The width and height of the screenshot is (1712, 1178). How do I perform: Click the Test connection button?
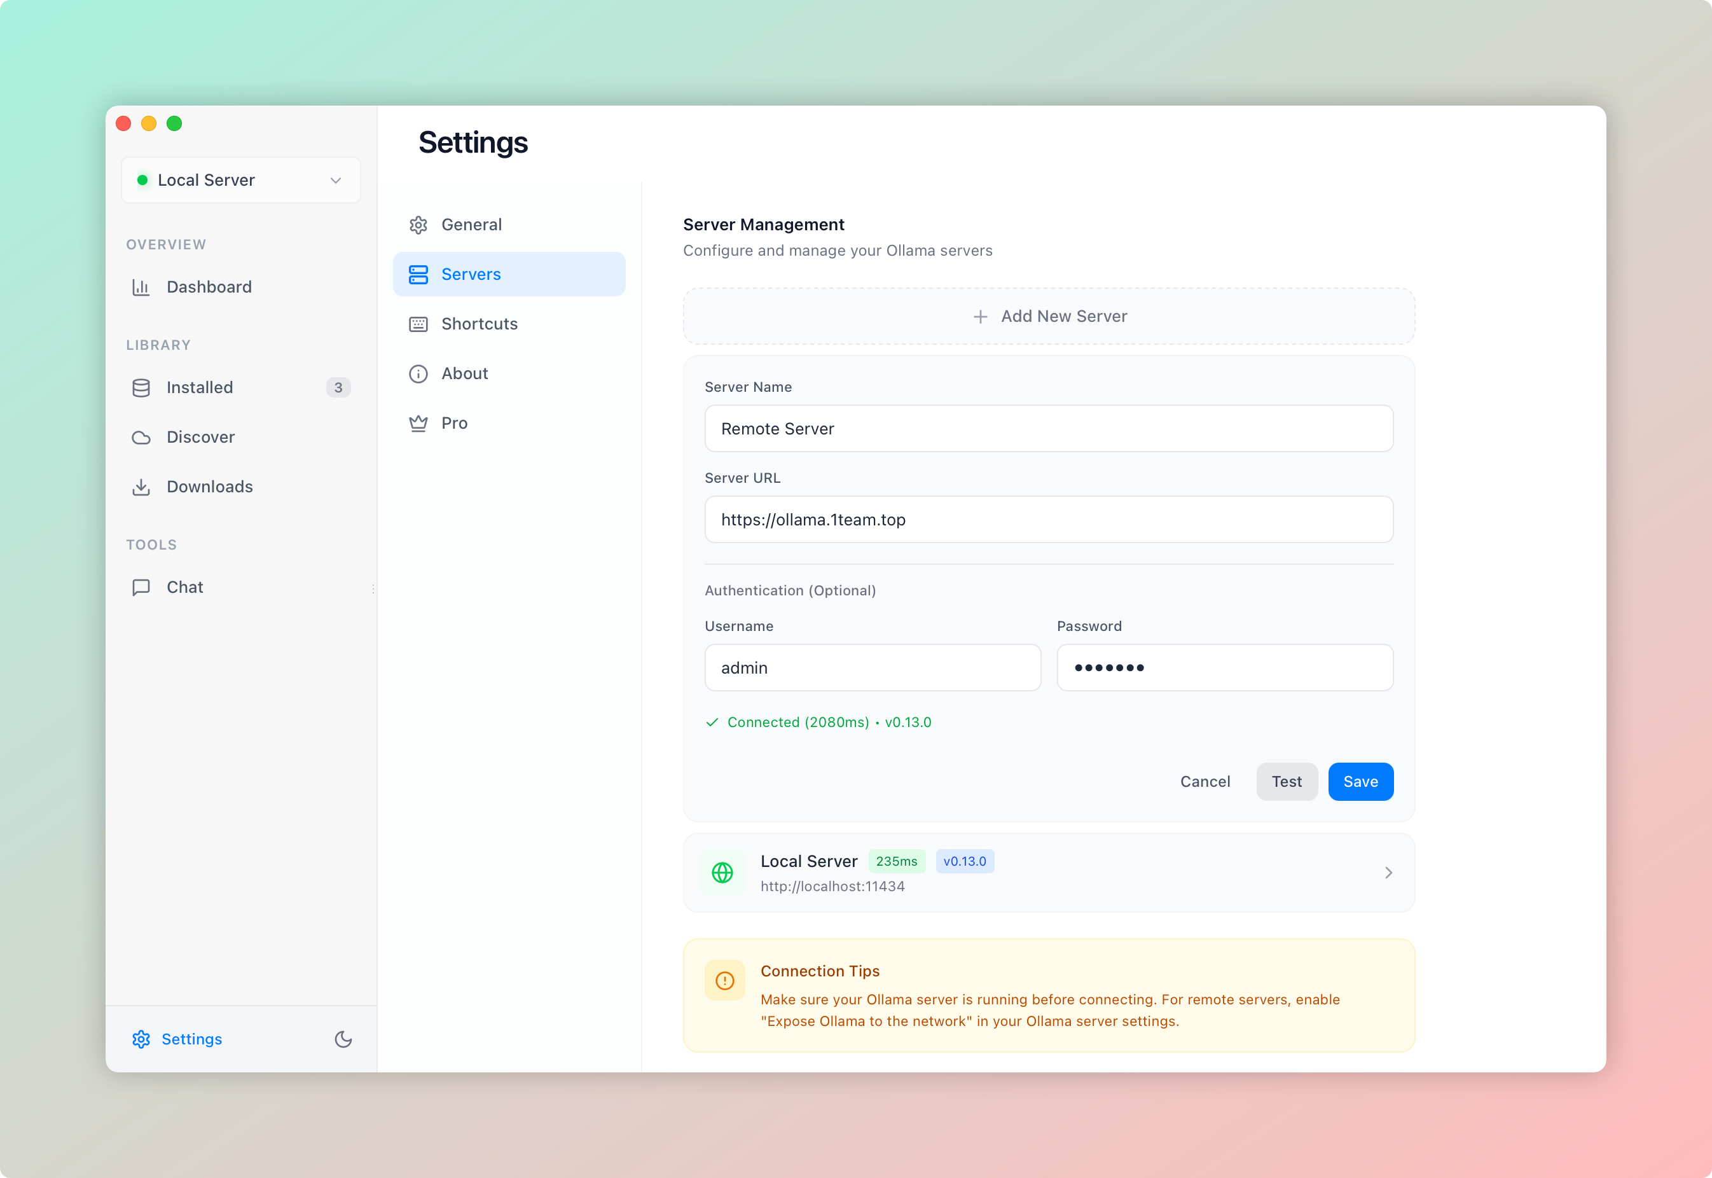(1286, 782)
